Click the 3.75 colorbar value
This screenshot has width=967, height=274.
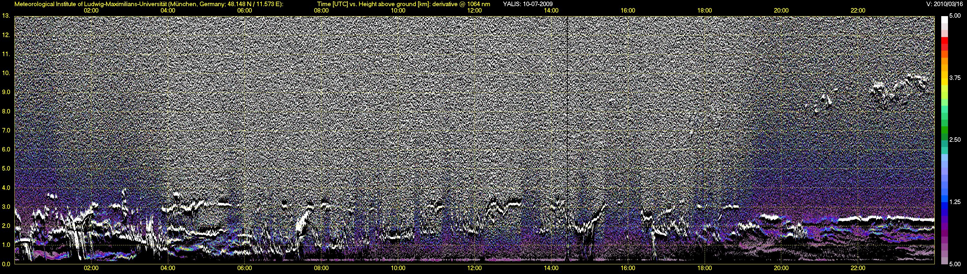click(955, 78)
